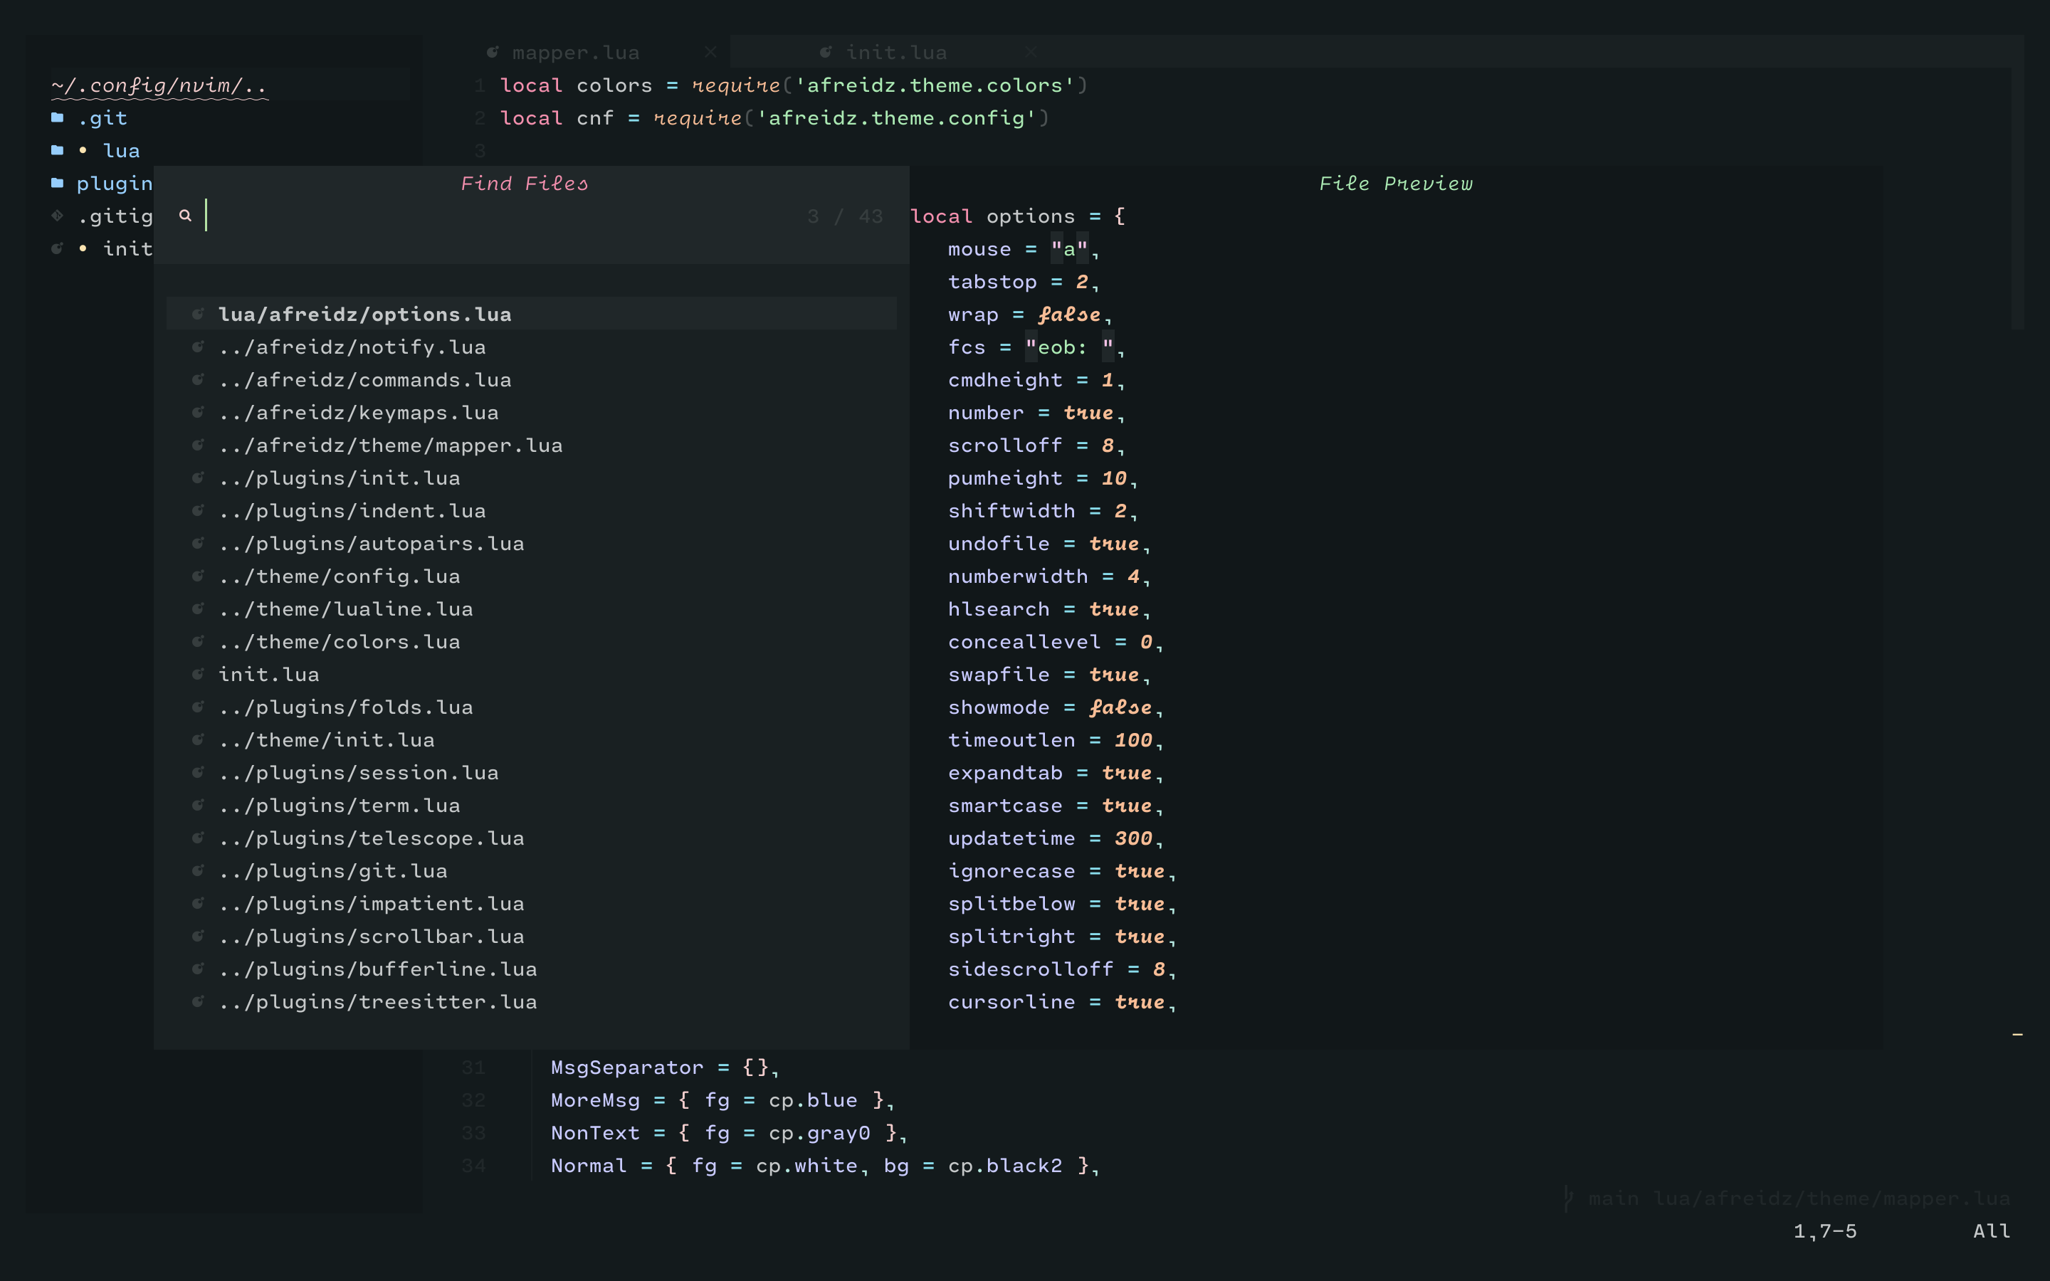Select lua/afreidz/options.lua result
Image resolution: width=2050 pixels, height=1281 pixels.
[x=531, y=313]
